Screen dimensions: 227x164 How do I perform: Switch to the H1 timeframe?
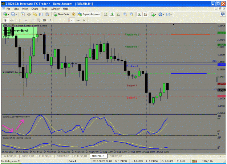[x=72, y=20]
